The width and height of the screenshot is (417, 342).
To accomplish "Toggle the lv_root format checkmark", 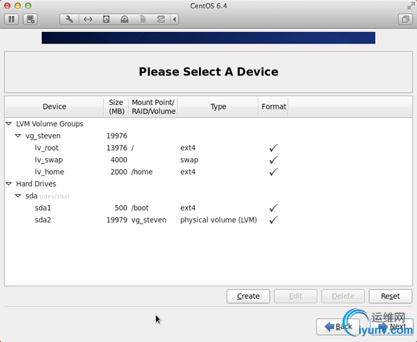I will 274,148.
